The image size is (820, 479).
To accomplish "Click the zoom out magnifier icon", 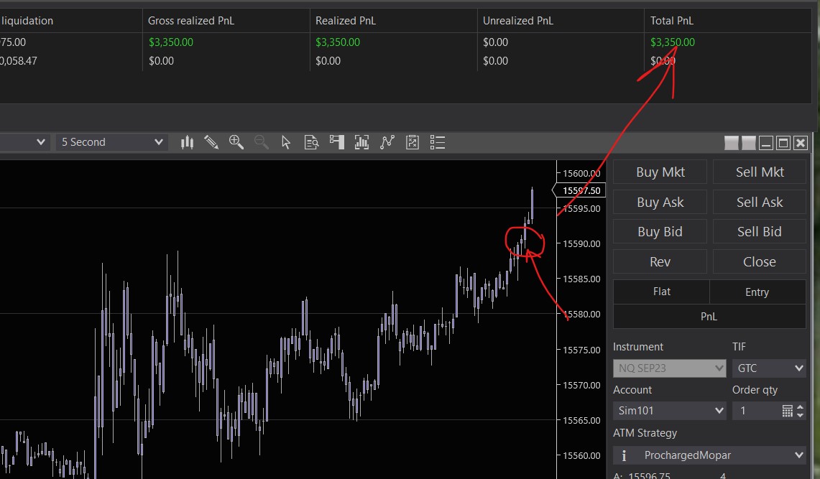I will point(261,142).
